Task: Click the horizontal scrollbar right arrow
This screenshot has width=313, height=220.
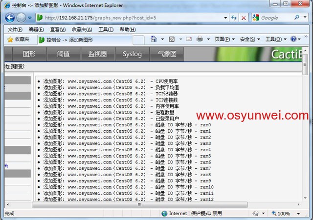Action: [298, 204]
